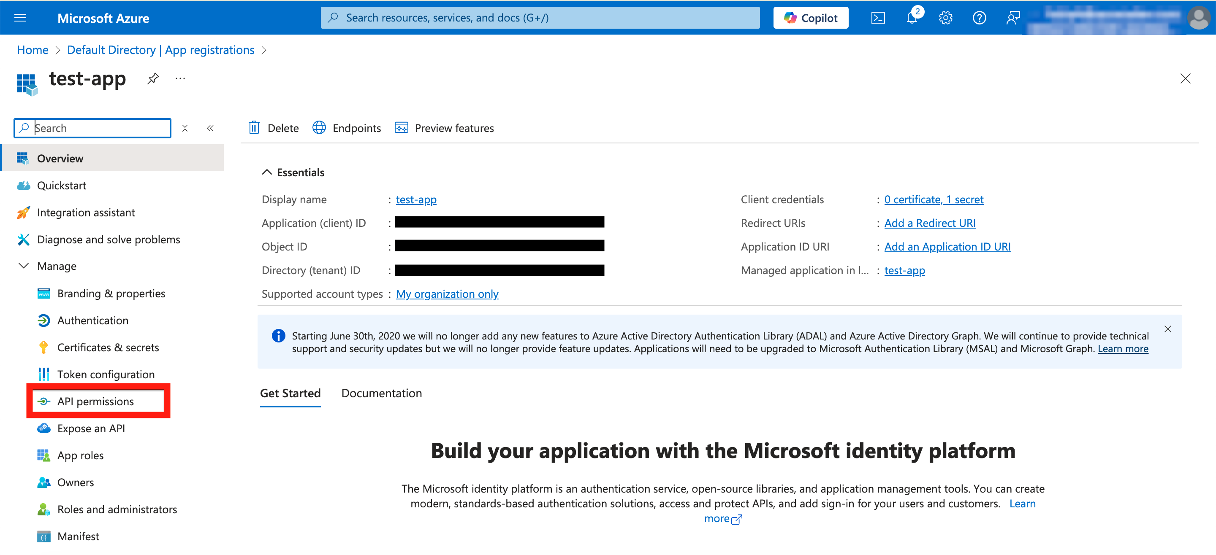
Task: Collapse the Manage section
Action: click(23, 267)
